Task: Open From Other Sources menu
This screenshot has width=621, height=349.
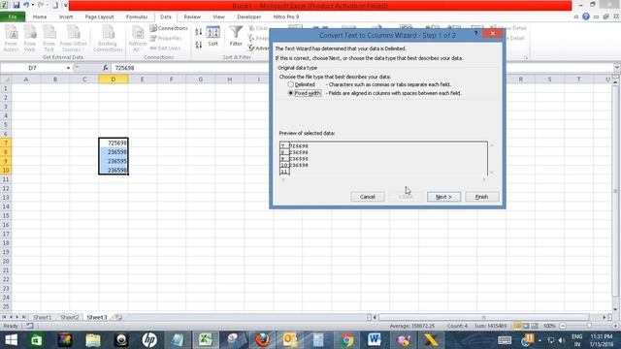Action: tap(74, 38)
